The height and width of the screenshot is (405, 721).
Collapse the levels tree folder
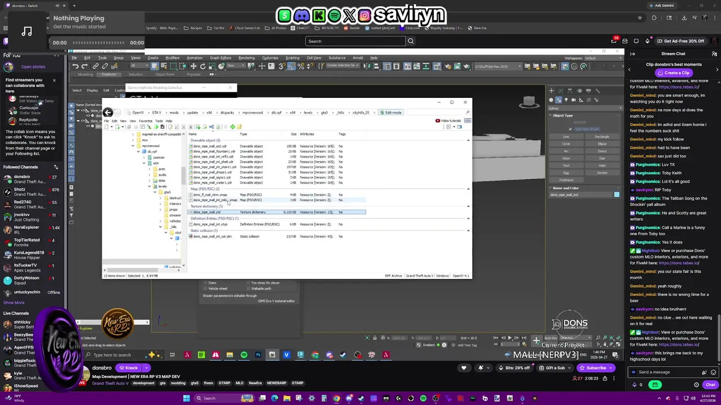(149, 186)
